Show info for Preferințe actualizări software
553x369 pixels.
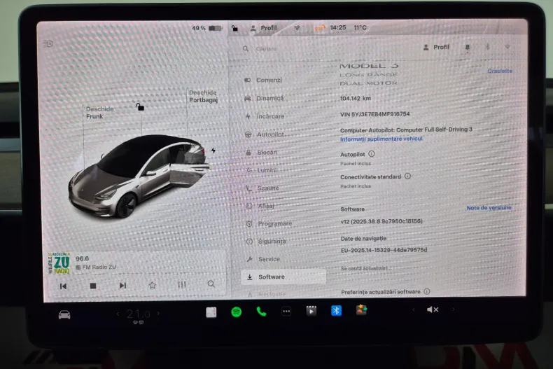pos(427,291)
